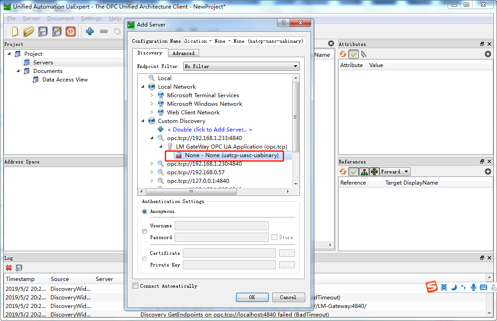Image resolution: width=497 pixels, height=321 pixels.
Task: Select Servers in the Project tree
Action: coord(43,63)
